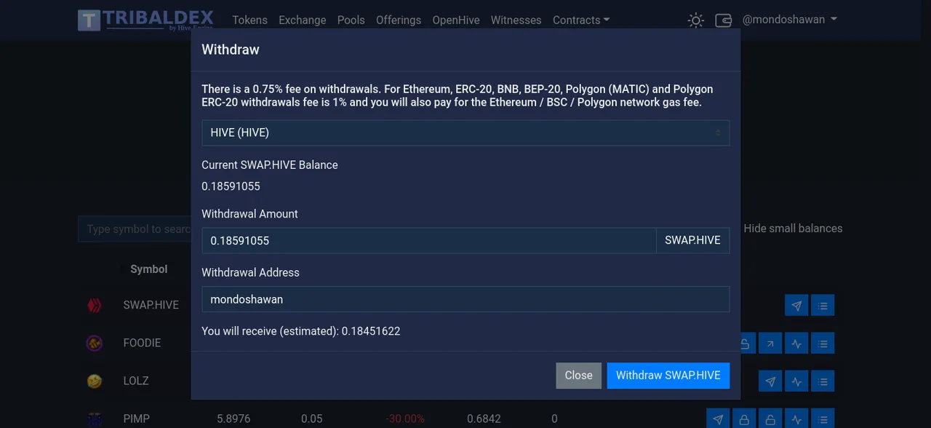Click send icon in LOLZ row
The width and height of the screenshot is (931, 428).
point(770,381)
